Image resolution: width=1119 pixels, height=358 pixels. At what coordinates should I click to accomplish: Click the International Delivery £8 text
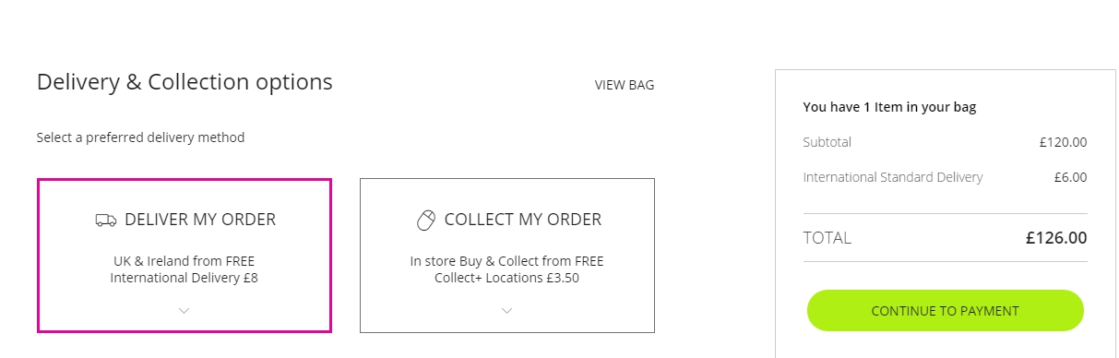[184, 277]
